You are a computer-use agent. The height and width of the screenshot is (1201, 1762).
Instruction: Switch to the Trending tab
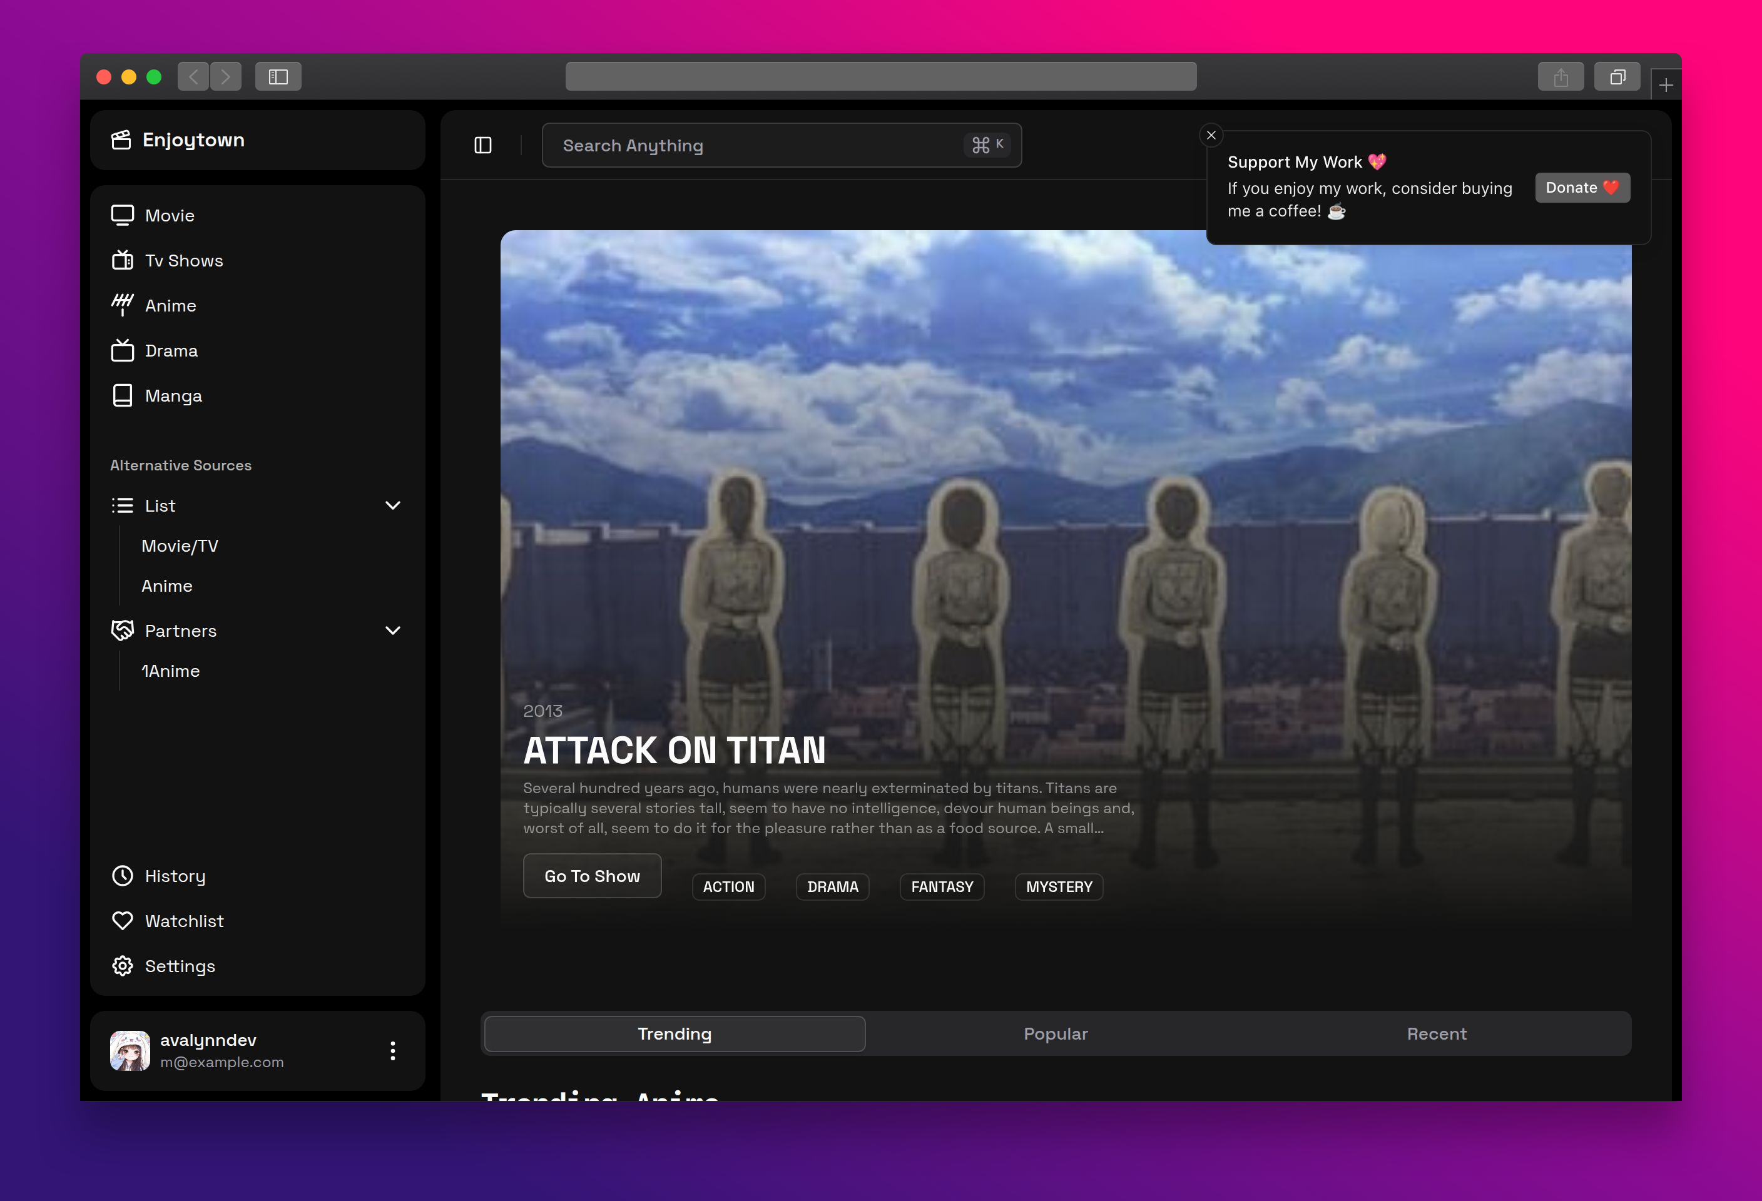pos(675,1033)
